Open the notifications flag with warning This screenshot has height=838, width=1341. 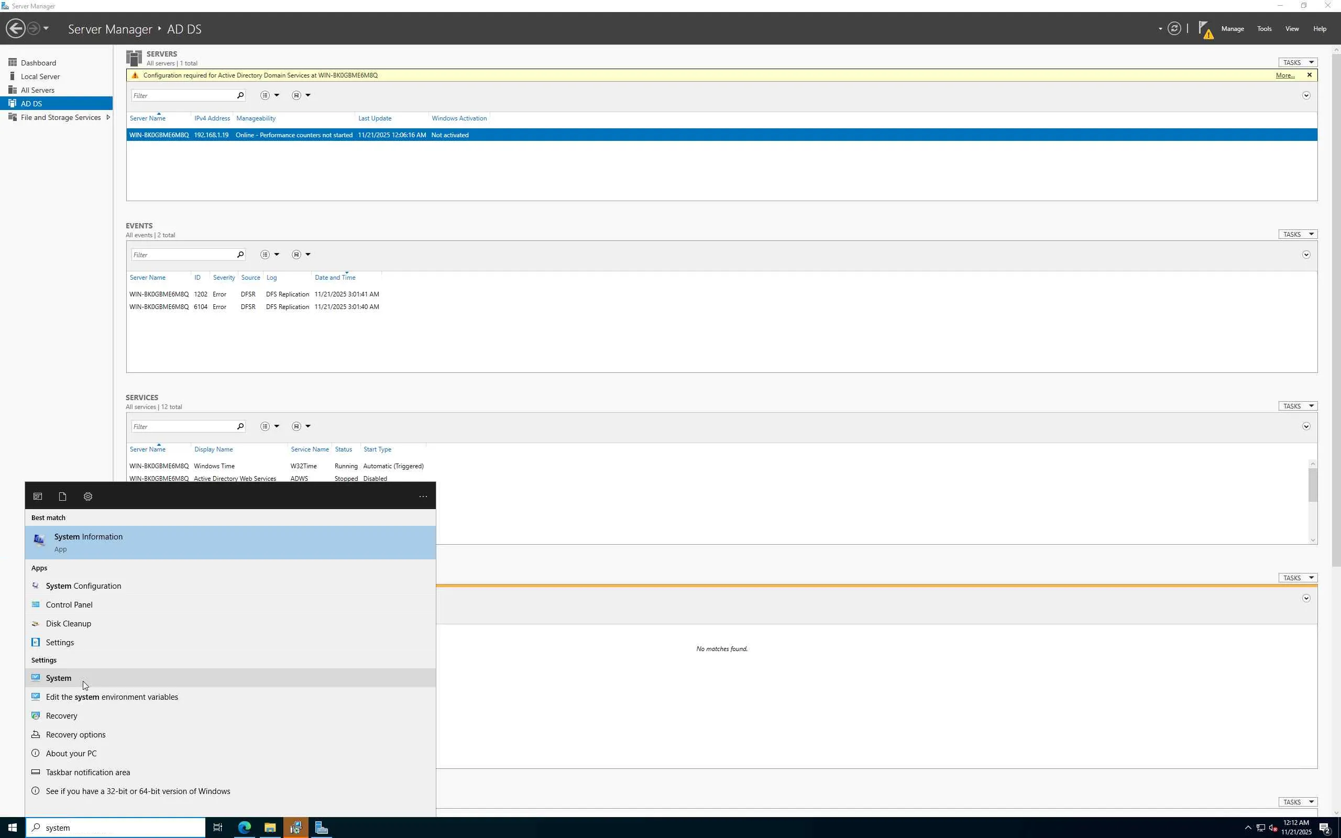[1205, 29]
